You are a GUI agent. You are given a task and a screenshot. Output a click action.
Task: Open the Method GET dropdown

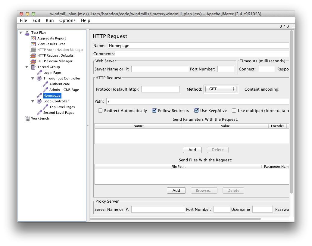coord(221,89)
